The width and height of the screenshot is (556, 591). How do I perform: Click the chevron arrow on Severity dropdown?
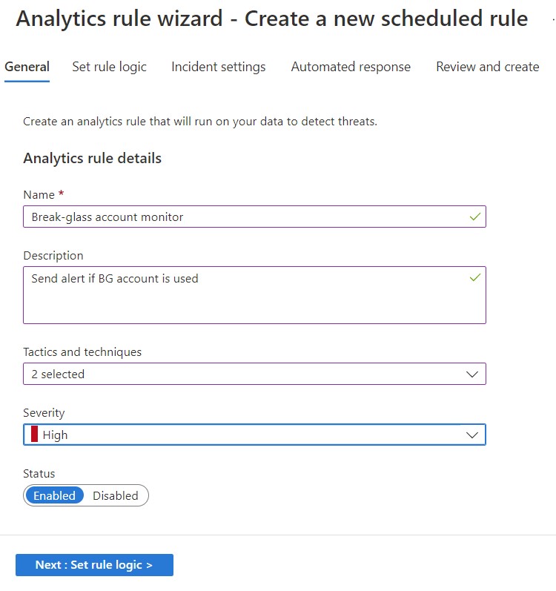[x=472, y=435]
